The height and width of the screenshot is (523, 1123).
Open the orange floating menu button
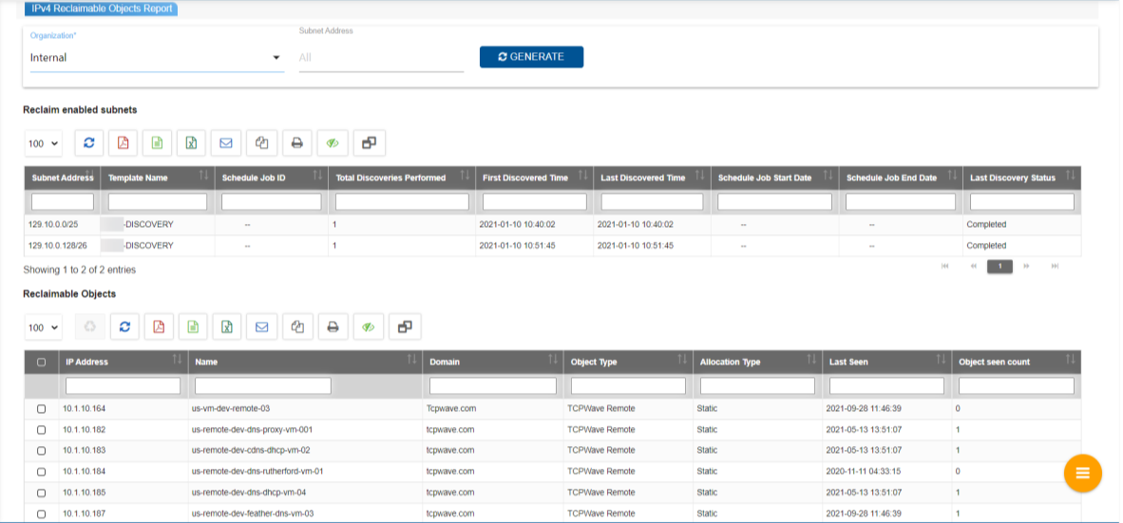pos(1083,473)
